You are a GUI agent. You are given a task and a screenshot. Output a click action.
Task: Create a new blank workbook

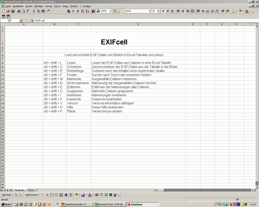click(3, 11)
